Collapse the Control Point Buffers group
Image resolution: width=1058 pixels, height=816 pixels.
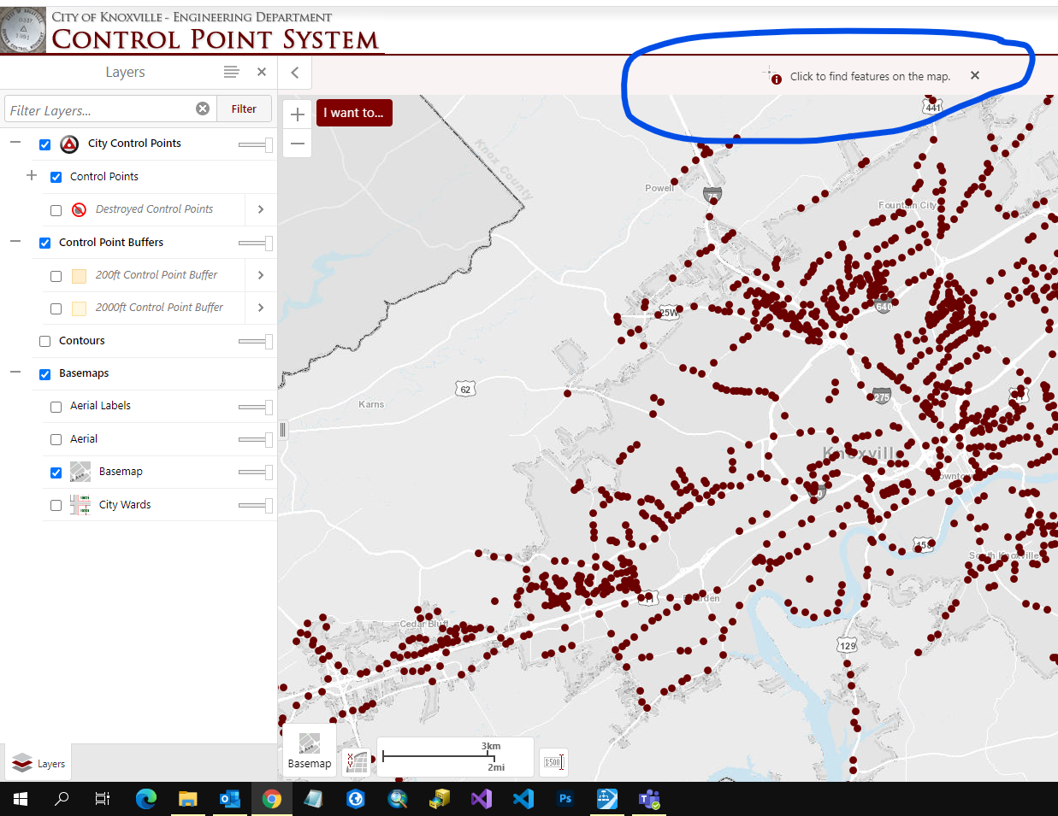pyautogui.click(x=15, y=241)
